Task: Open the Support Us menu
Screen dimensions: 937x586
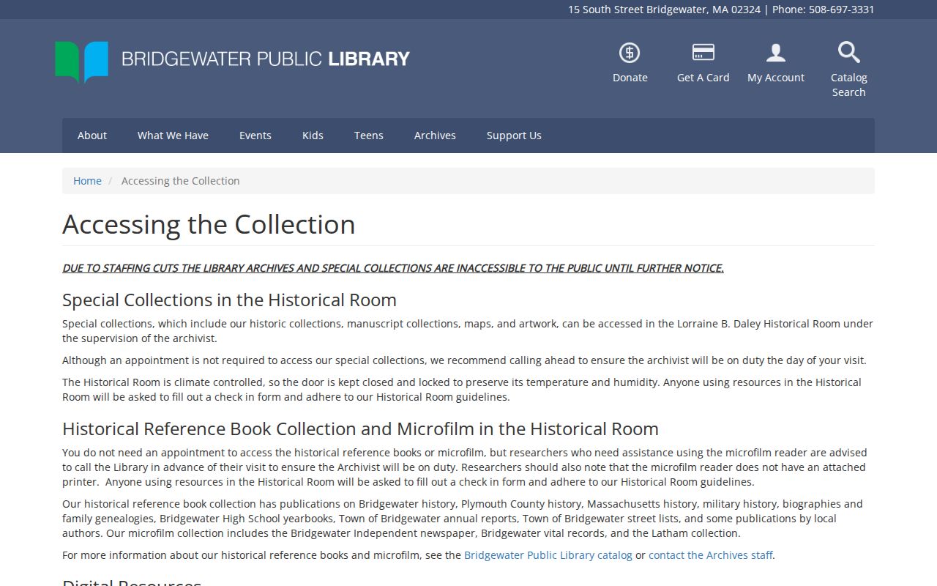Action: (514, 136)
